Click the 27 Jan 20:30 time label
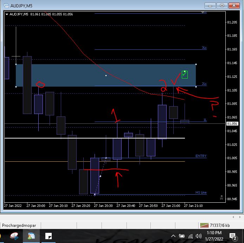Screen dimensions: 244x243 [x=103, y=205]
